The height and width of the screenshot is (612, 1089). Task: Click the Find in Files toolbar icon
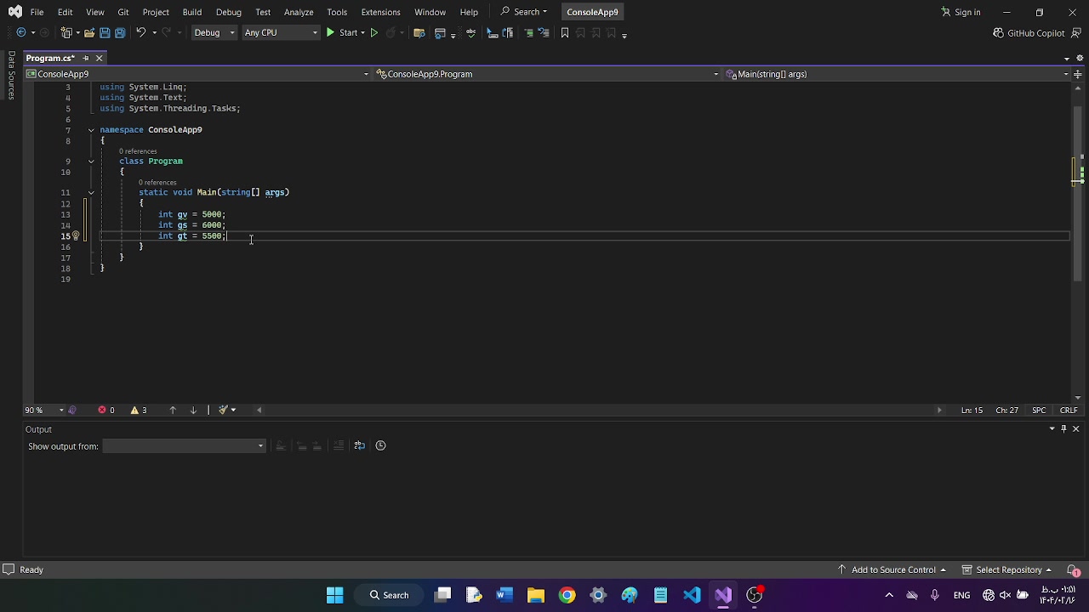pos(419,33)
